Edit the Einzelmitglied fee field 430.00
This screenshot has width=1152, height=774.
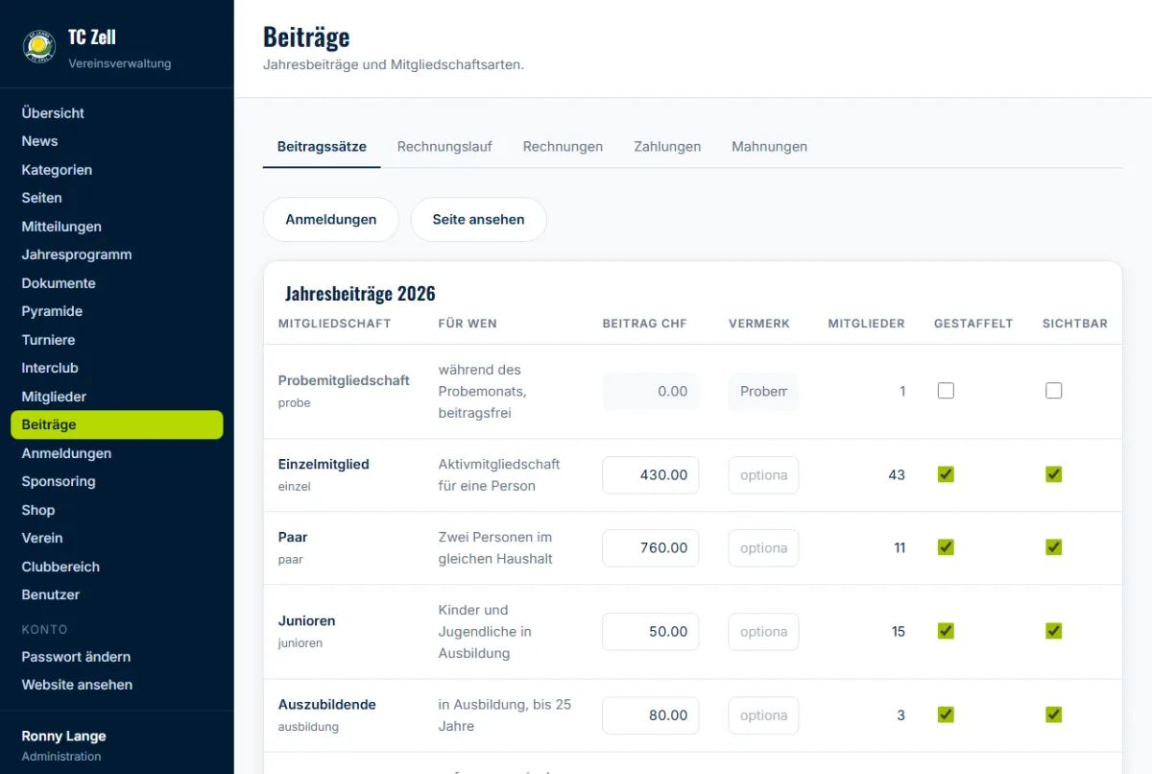[x=651, y=475]
